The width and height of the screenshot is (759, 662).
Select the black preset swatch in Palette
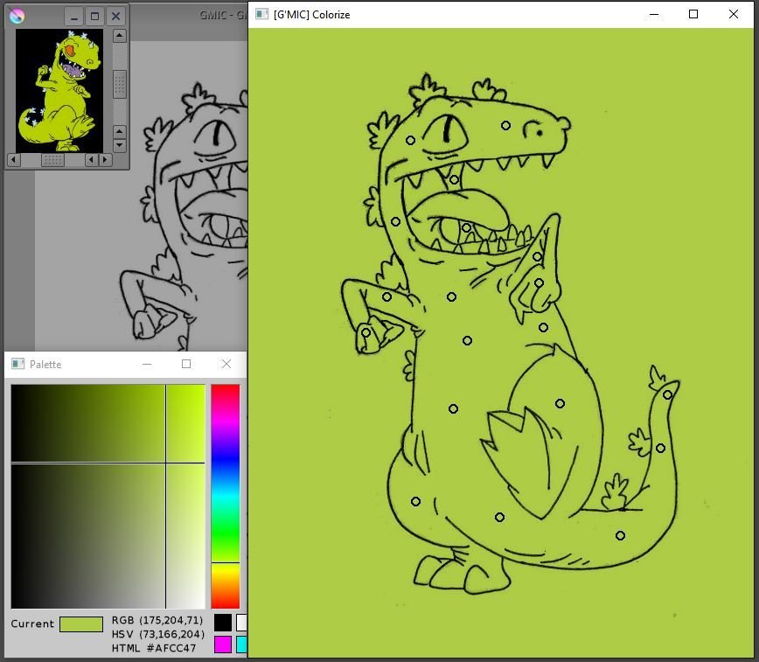click(223, 623)
